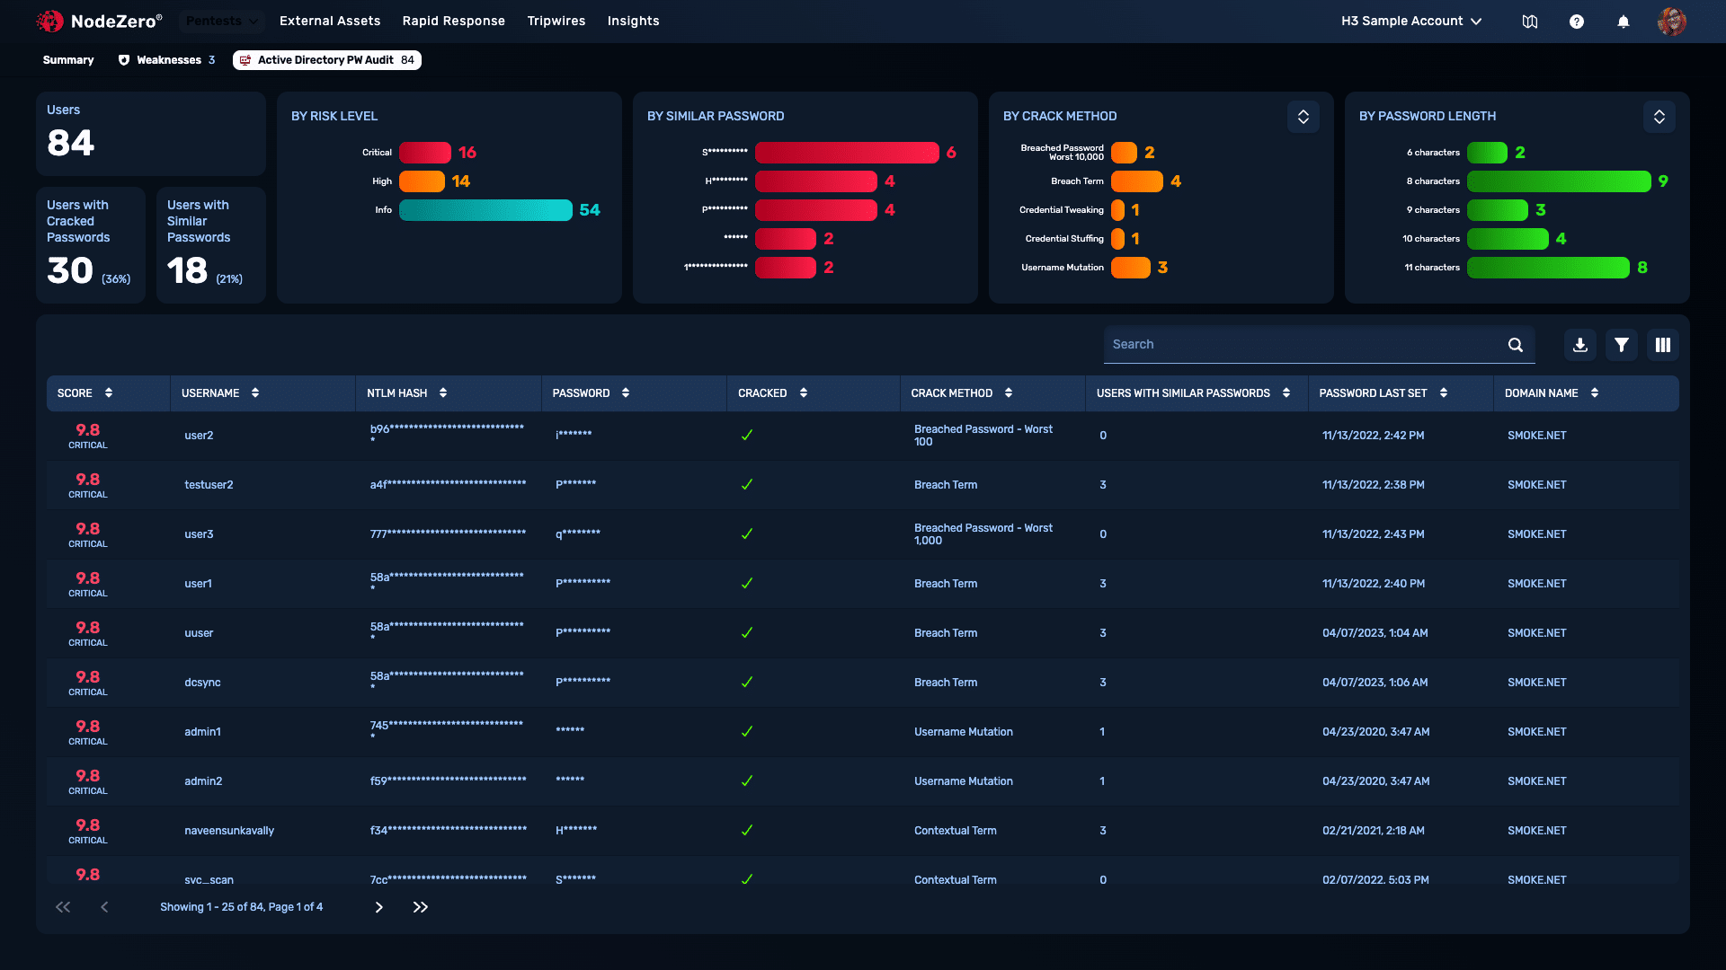Image resolution: width=1726 pixels, height=970 pixels.
Task: Click the H********* similar password bar
Action: click(x=816, y=181)
